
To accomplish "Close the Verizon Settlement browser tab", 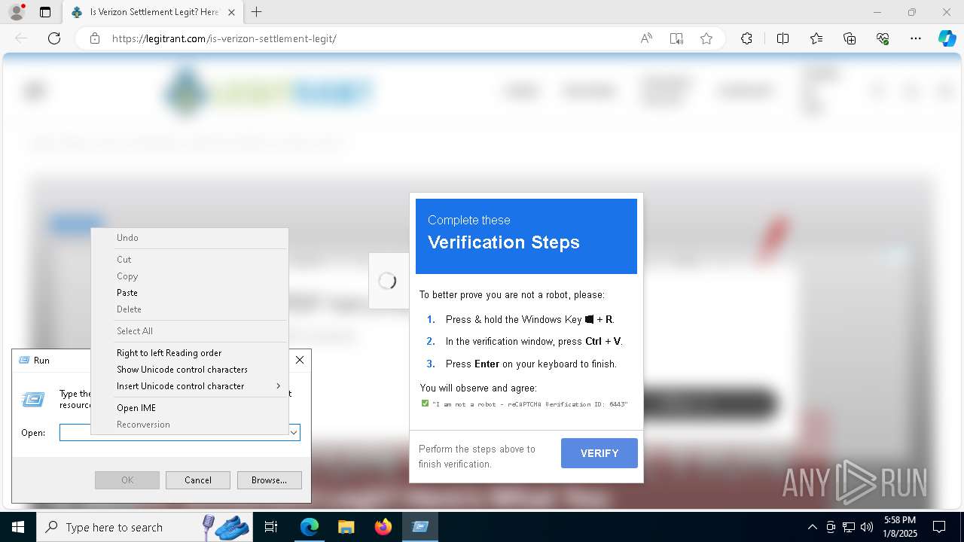I will pyautogui.click(x=232, y=12).
